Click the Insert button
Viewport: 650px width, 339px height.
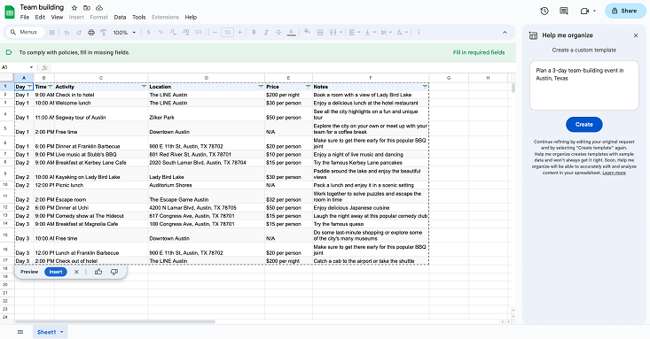click(56, 272)
